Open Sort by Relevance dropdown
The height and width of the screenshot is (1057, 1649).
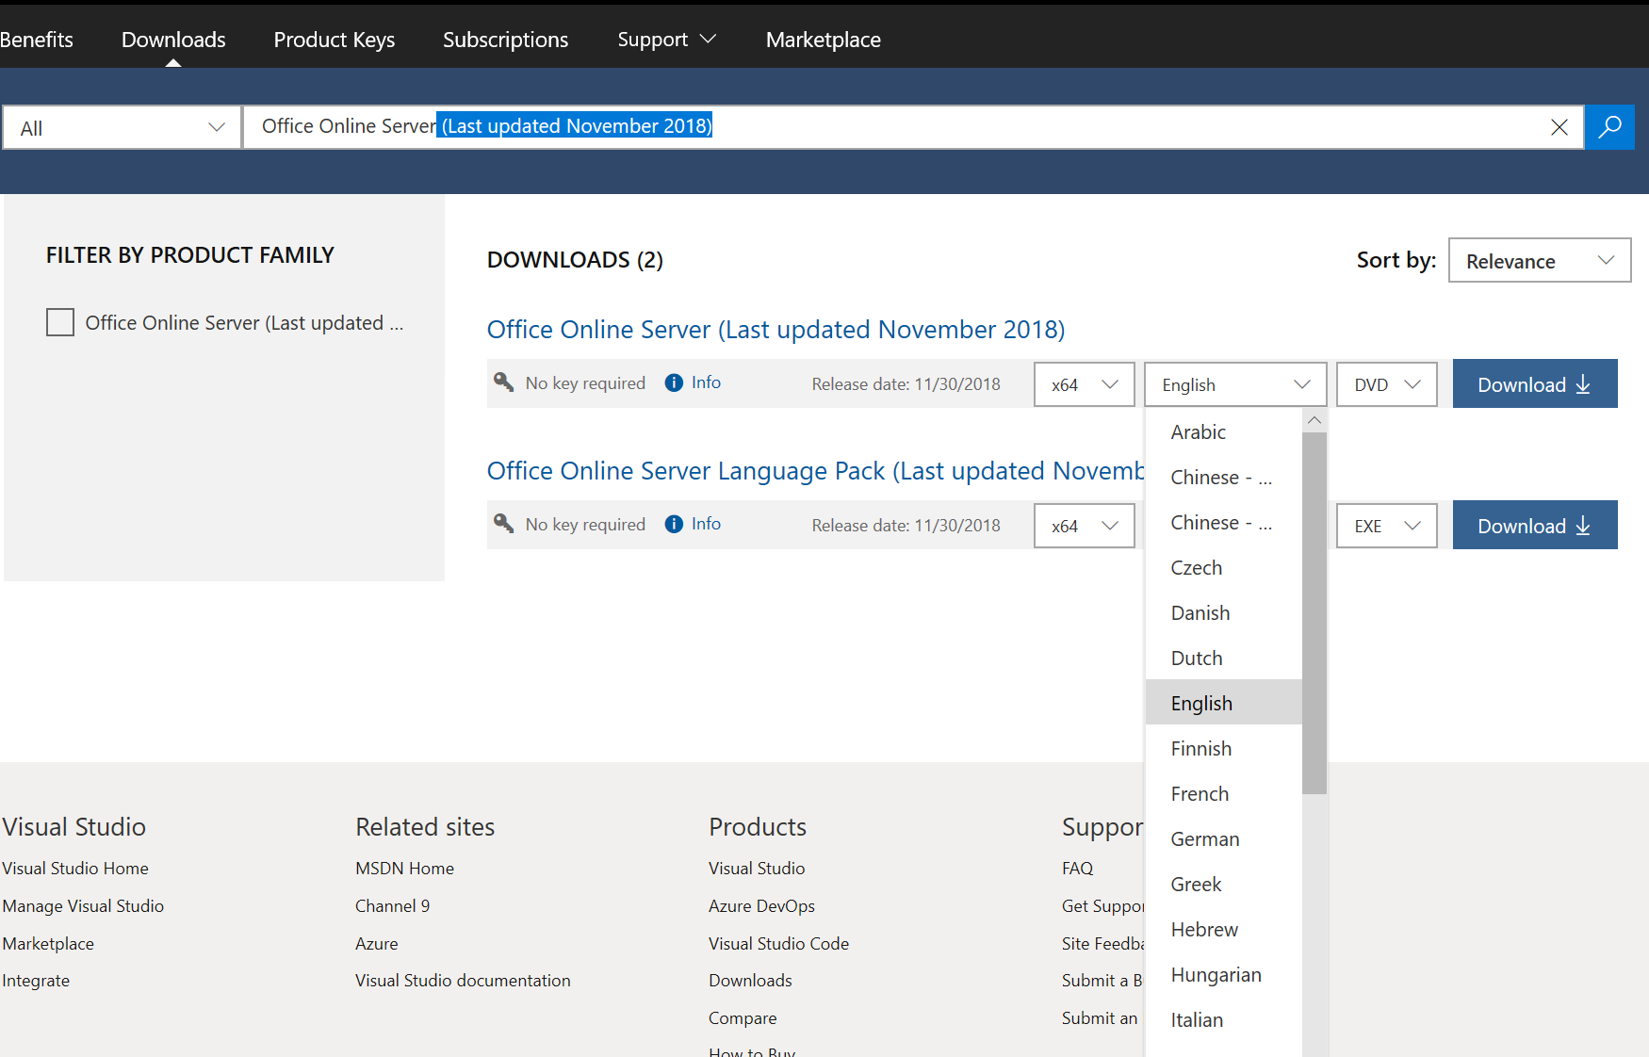pyautogui.click(x=1540, y=260)
